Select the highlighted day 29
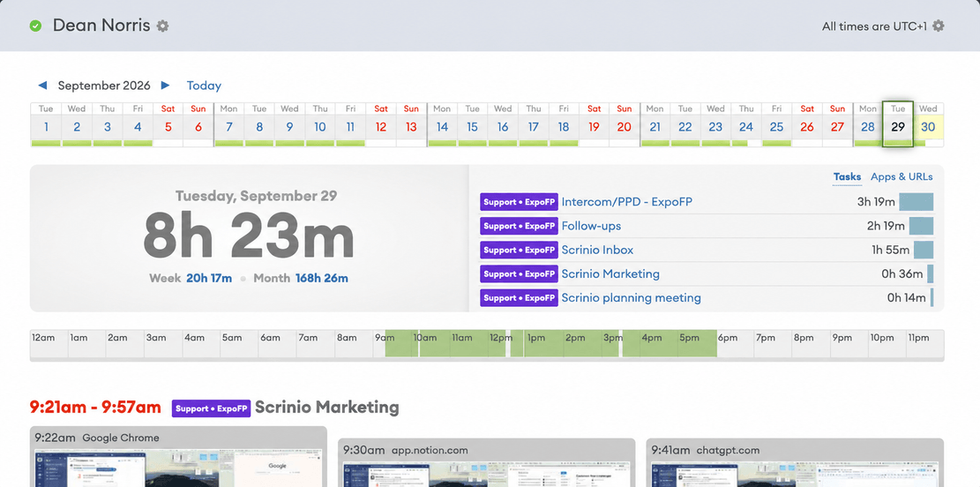Screen dimensions: 980x487 898,124
